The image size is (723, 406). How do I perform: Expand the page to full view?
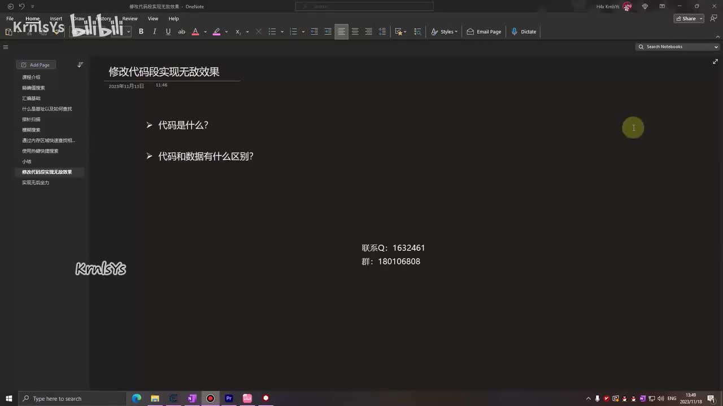(x=715, y=61)
